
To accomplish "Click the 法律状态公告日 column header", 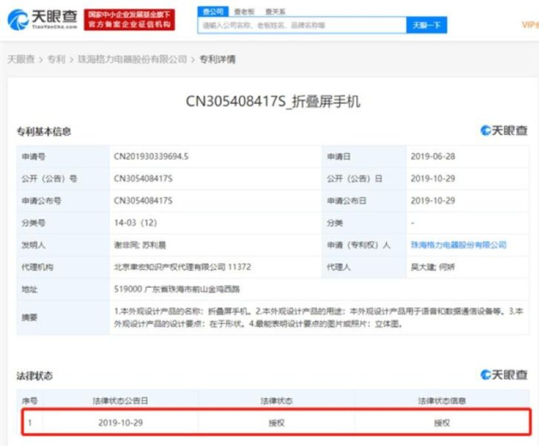I will click(x=120, y=401).
